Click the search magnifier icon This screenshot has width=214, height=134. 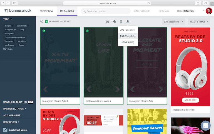click(84, 11)
